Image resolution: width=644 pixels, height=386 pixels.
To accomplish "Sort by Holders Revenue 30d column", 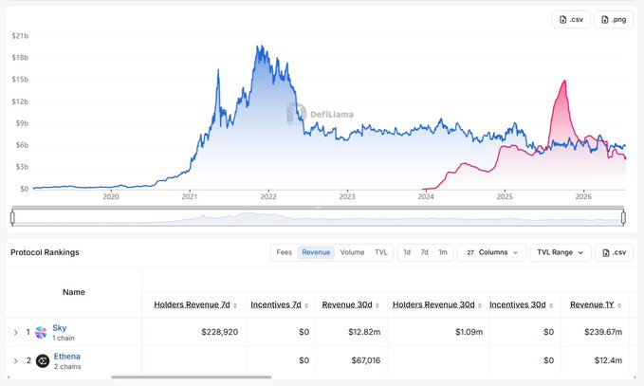I will 433,304.
